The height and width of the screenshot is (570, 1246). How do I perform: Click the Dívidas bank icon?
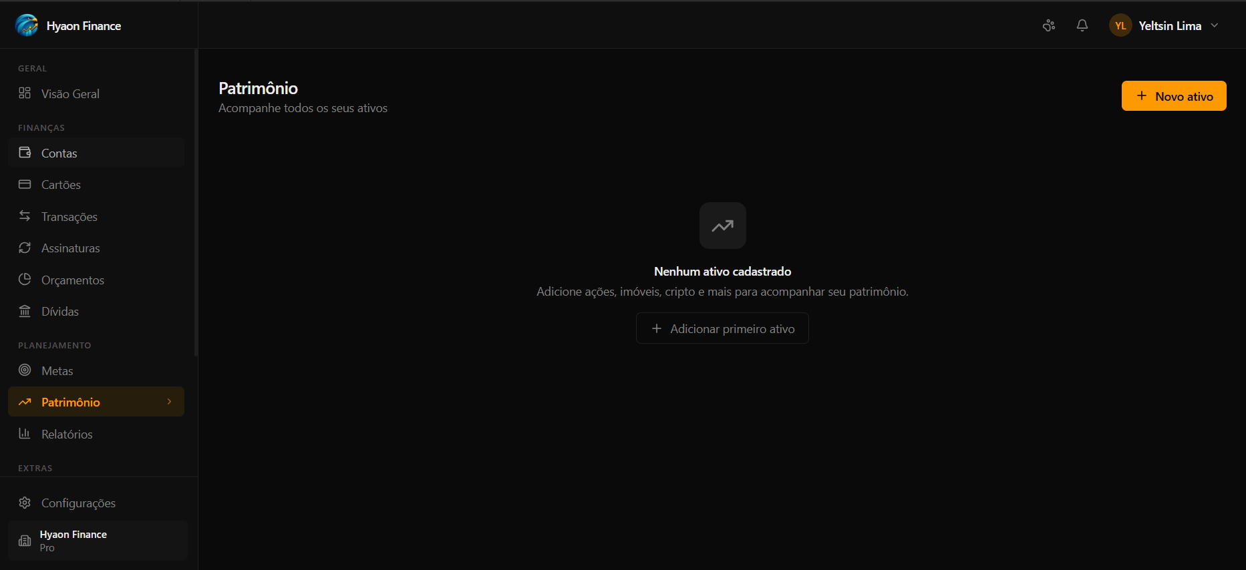pyautogui.click(x=25, y=311)
